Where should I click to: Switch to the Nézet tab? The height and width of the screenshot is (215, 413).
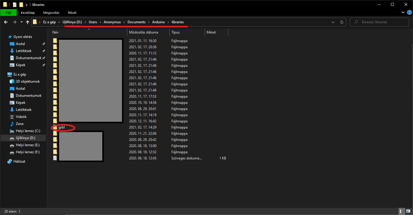tap(72, 13)
